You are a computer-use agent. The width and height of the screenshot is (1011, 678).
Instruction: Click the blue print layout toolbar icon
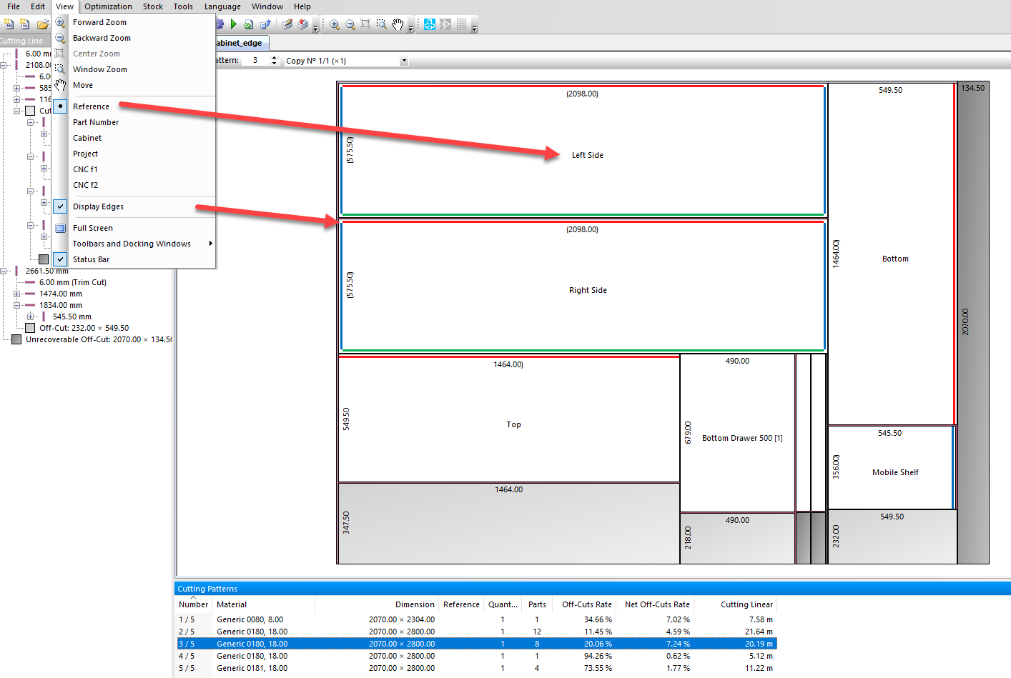pos(429,24)
